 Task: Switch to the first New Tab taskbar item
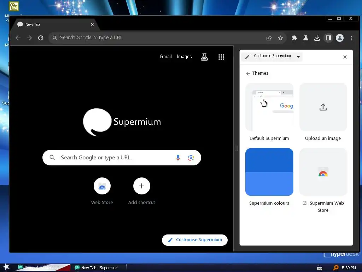click(x=43, y=268)
